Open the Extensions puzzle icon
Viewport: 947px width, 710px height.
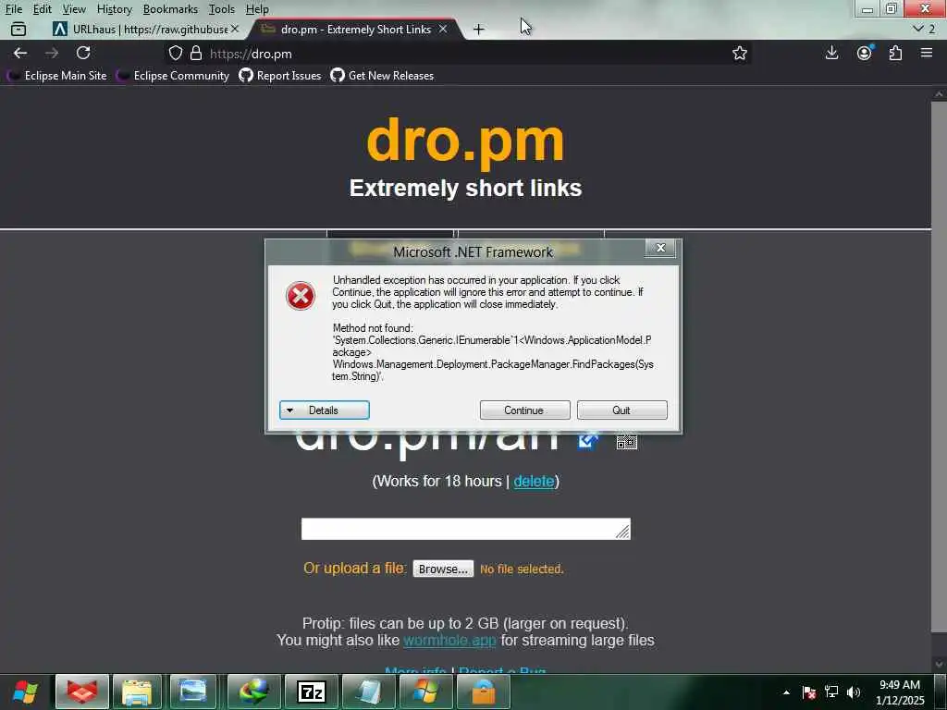point(895,53)
